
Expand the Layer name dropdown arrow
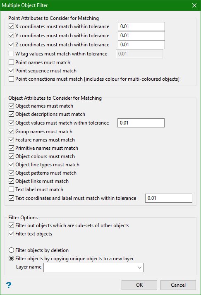[139, 268]
